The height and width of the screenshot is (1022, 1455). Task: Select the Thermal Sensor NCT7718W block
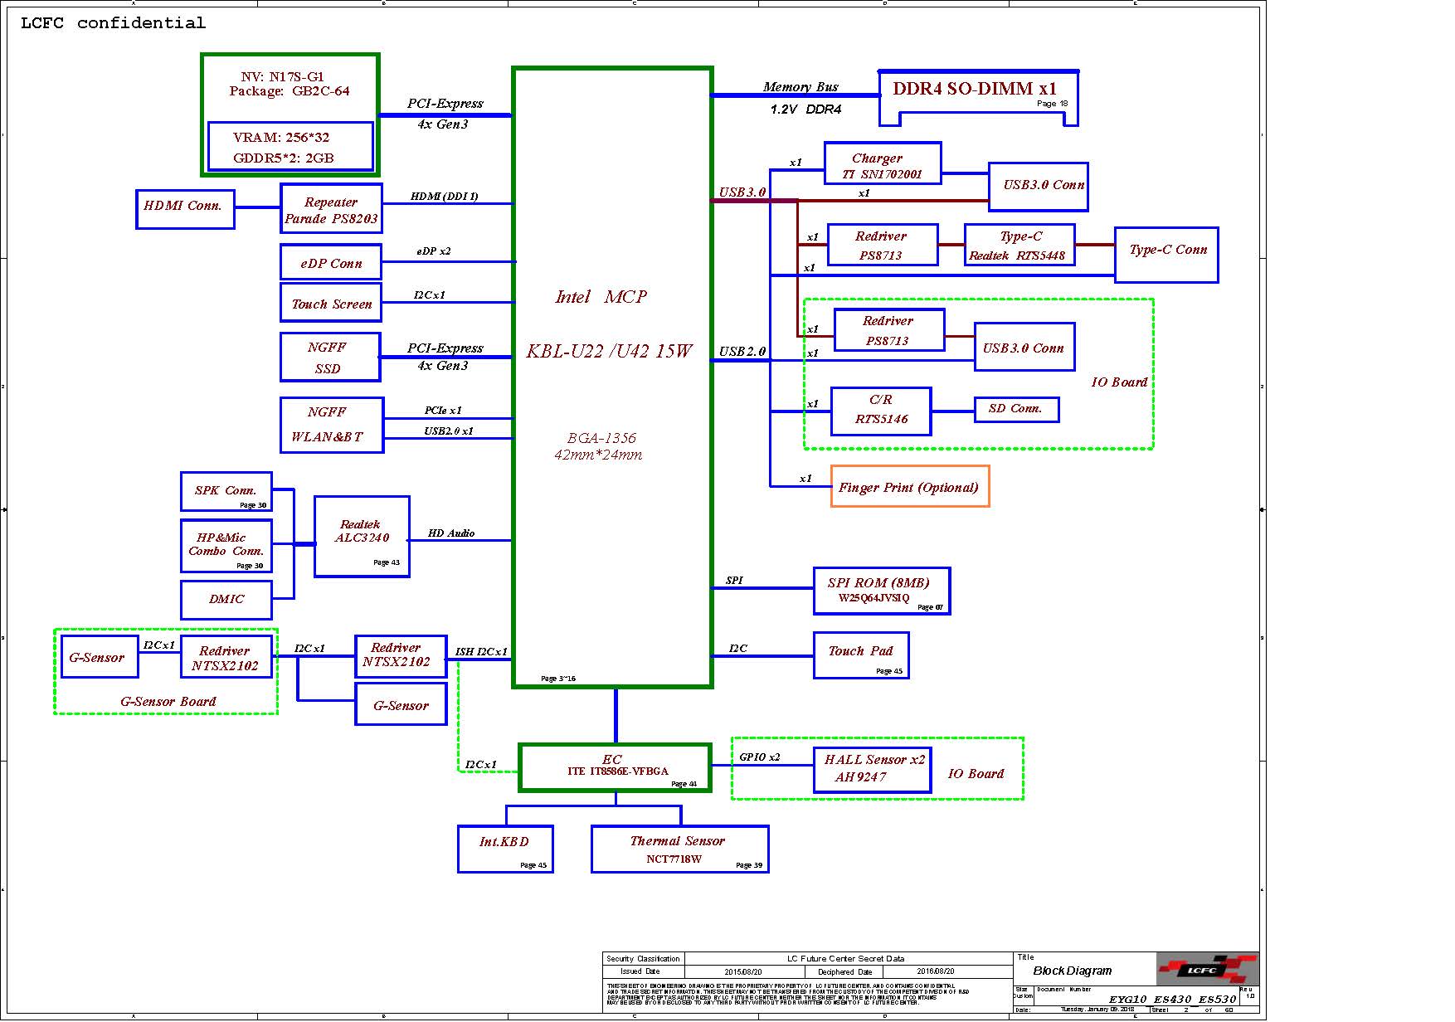(680, 849)
